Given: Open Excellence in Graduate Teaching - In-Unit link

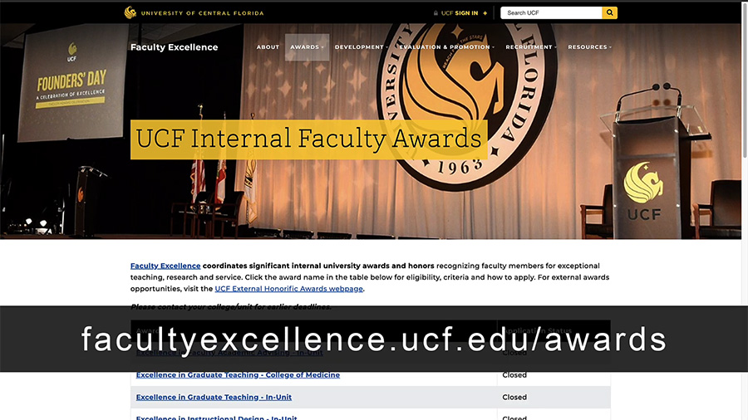Looking at the screenshot, I should [214, 397].
